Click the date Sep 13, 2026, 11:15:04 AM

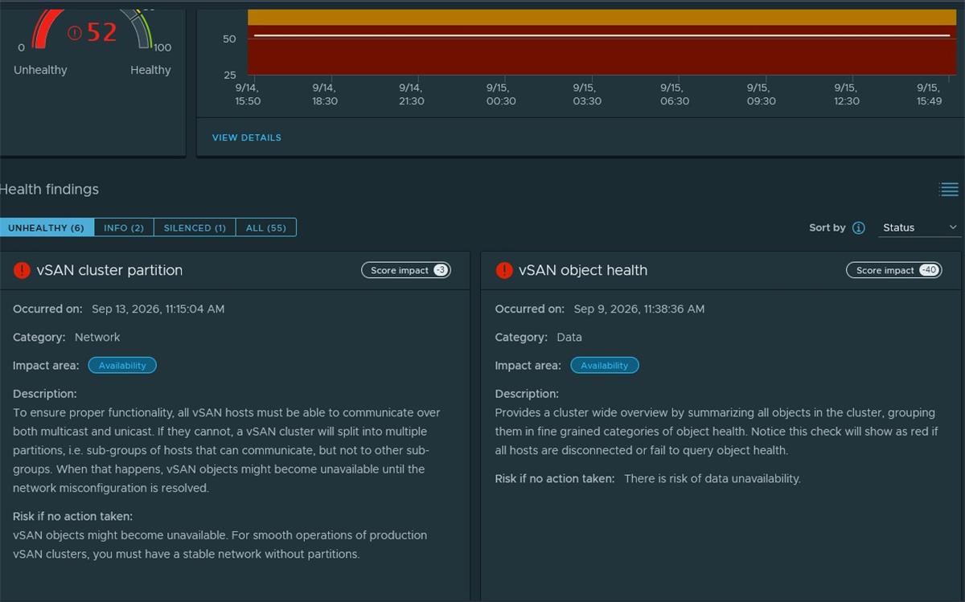click(158, 309)
